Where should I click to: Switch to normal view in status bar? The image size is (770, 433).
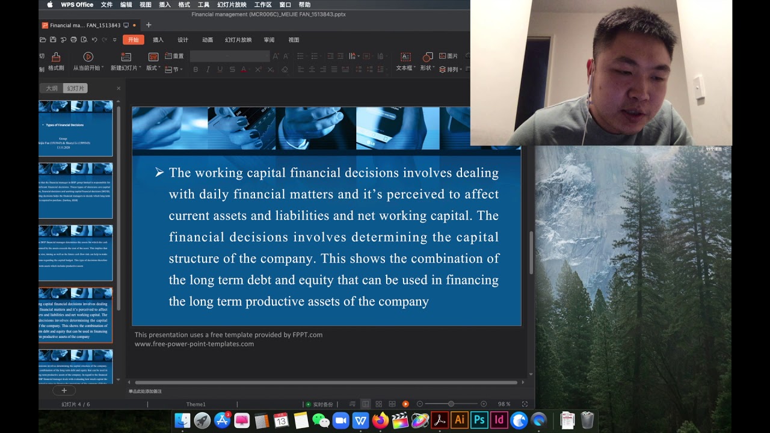[x=365, y=404]
